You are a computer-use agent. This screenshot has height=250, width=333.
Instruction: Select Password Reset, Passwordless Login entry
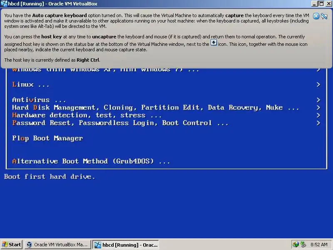[120, 123]
